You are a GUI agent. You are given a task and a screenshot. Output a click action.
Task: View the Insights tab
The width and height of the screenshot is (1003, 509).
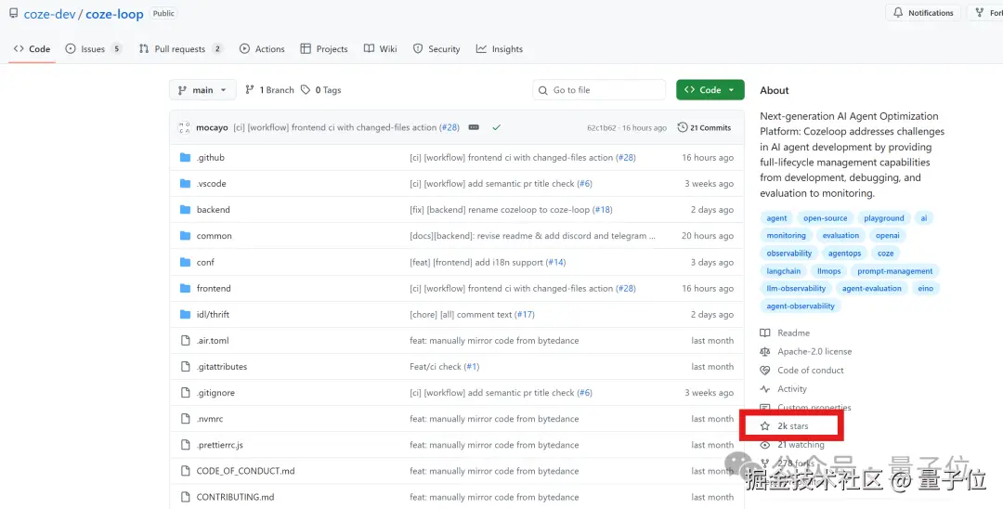click(500, 48)
